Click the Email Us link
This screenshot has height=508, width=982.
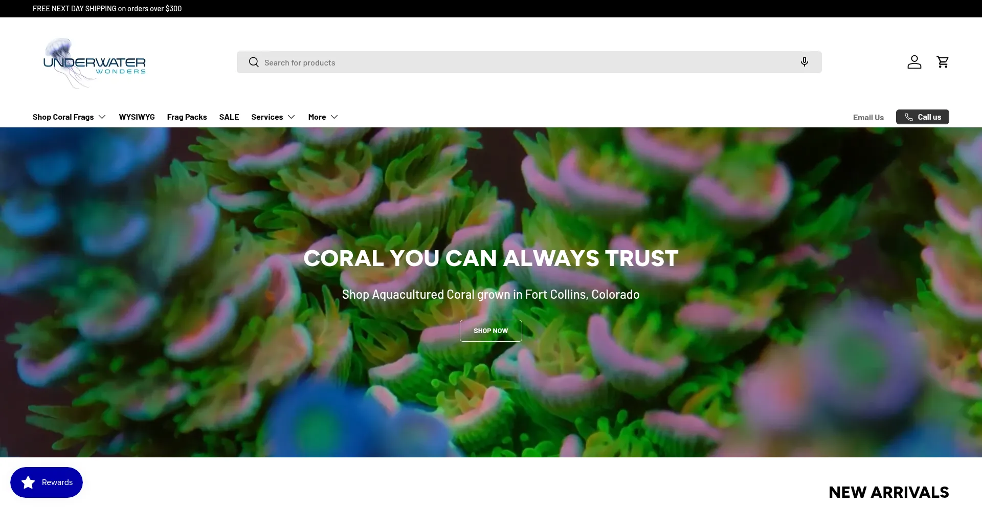coord(868,117)
